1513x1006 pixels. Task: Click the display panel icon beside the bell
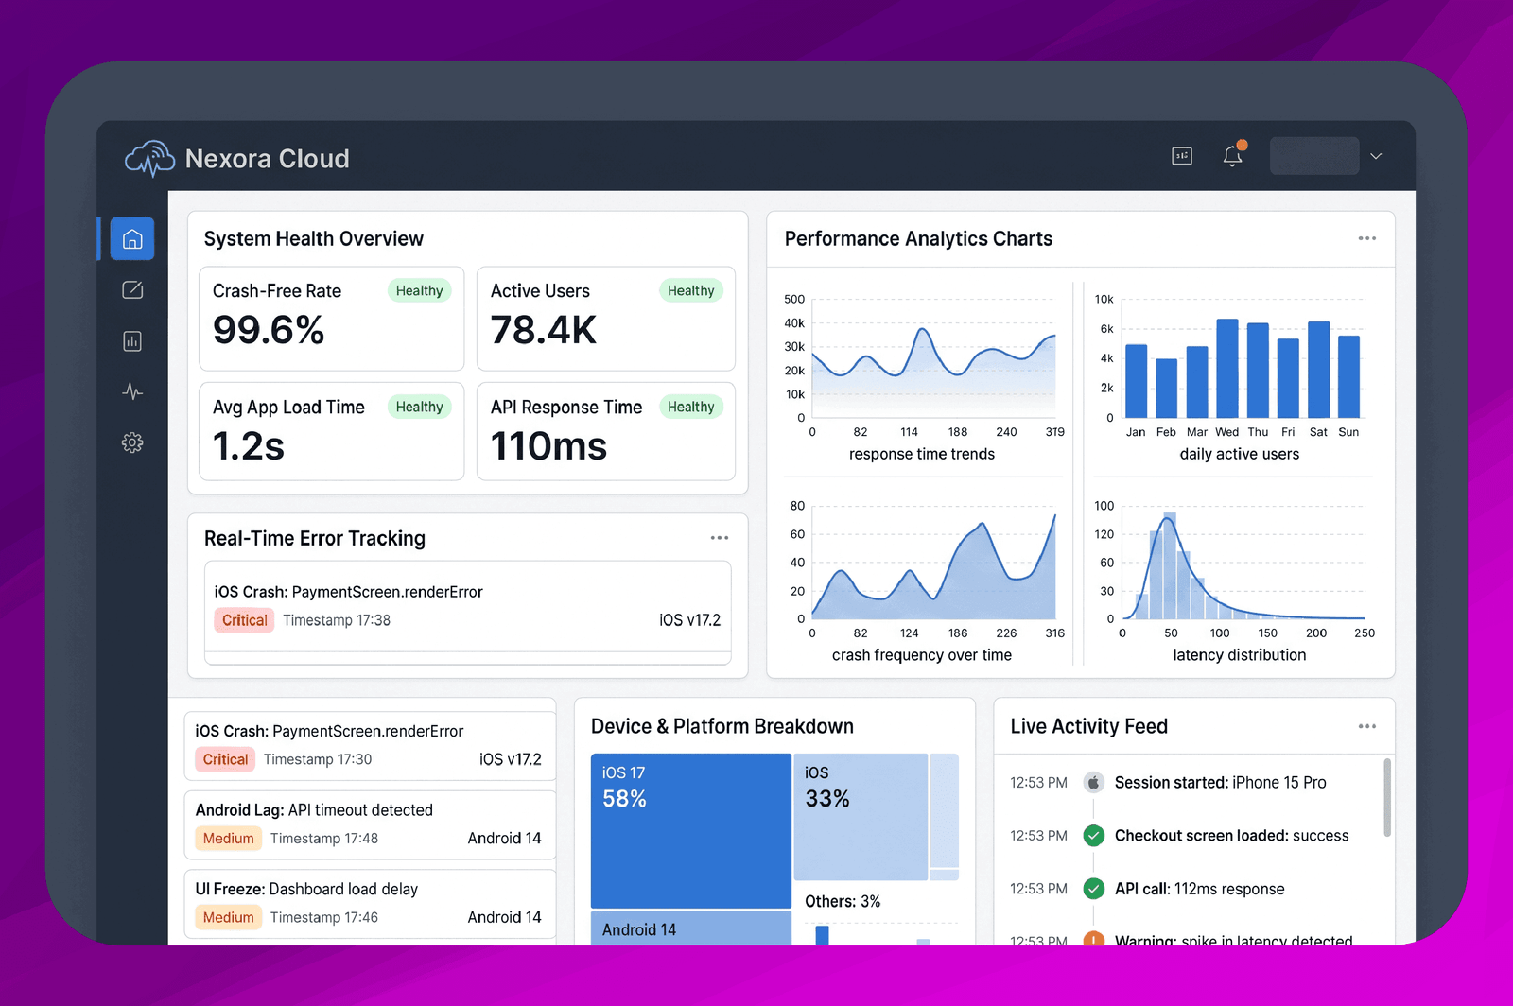(1182, 156)
